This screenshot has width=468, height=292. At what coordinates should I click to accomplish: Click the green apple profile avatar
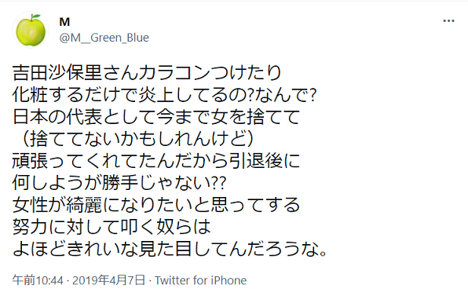coord(31,30)
